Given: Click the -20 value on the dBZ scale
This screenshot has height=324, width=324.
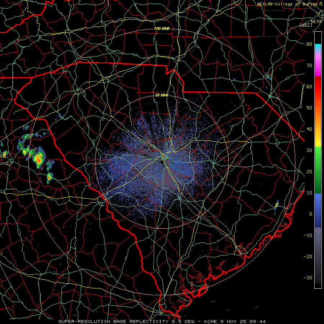Looking at the screenshot, I should [308, 256].
